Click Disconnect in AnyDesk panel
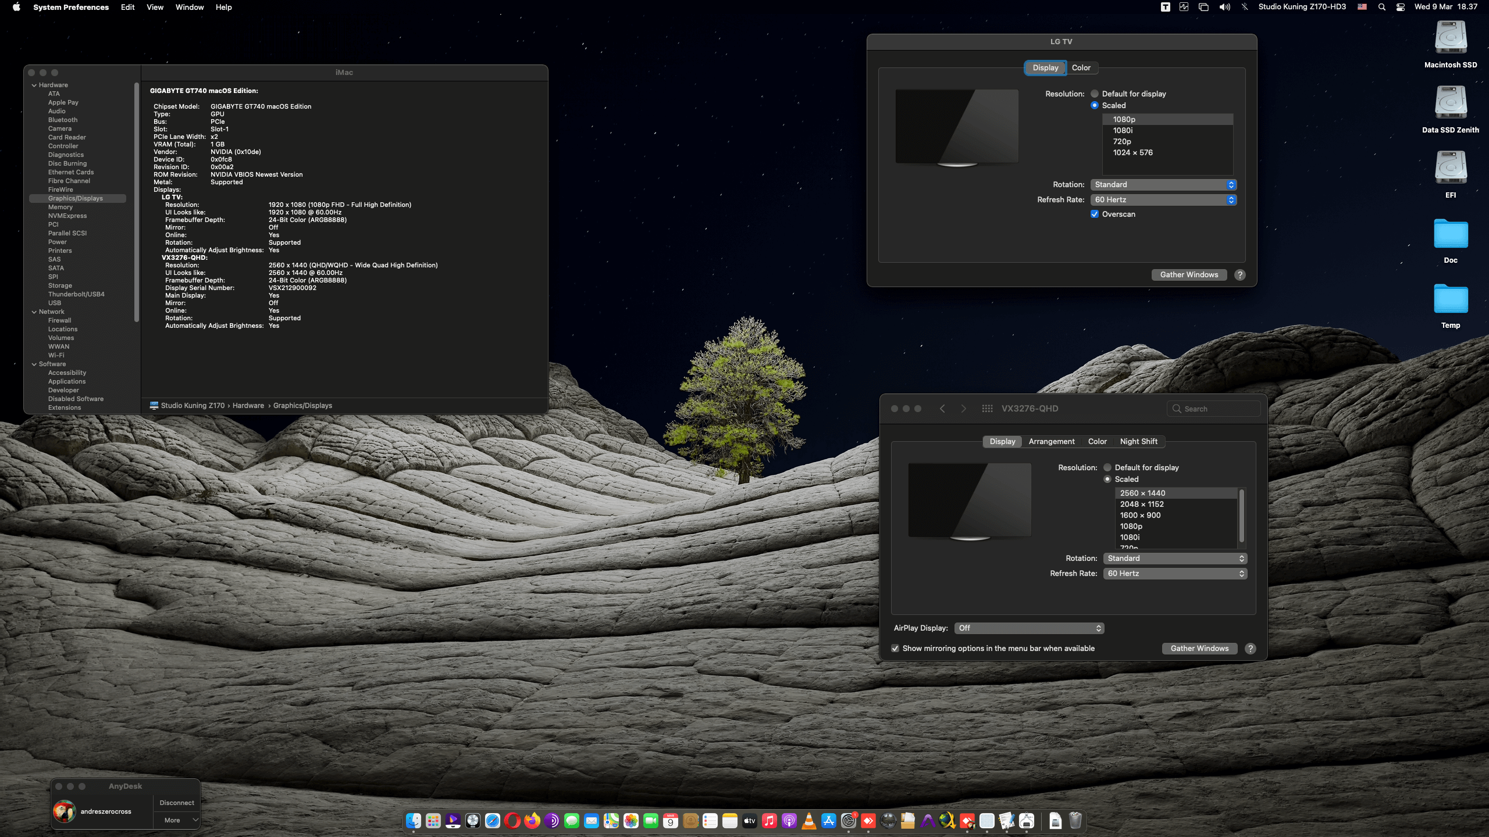 tap(177, 803)
